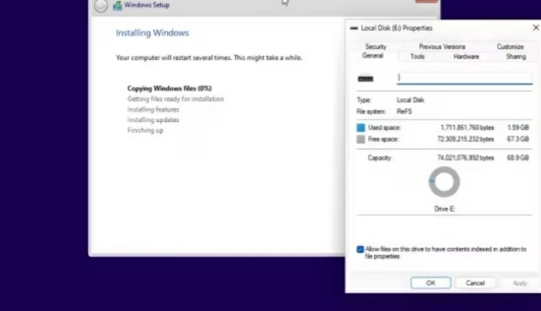Click the gray Free space swatch

click(x=361, y=139)
